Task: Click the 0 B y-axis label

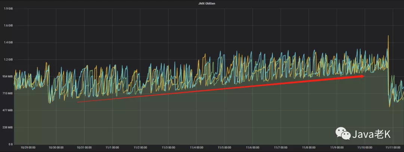Action: click(x=10, y=144)
